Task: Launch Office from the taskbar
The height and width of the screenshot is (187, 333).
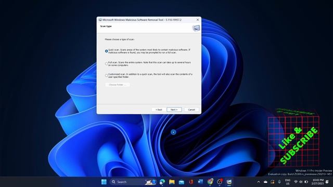Action: click(x=191, y=182)
